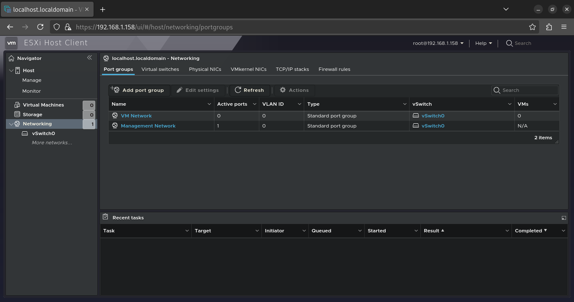Click the VMware vm logo icon
The width and height of the screenshot is (574, 302).
pyautogui.click(x=11, y=43)
